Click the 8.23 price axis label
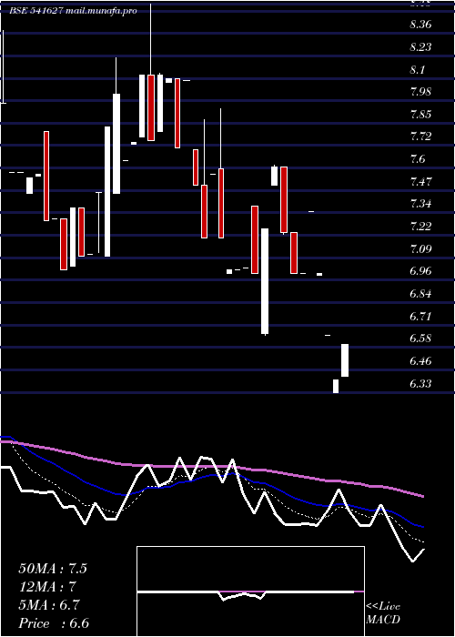Image resolution: width=455 pixels, height=637 pixels. (x=420, y=47)
